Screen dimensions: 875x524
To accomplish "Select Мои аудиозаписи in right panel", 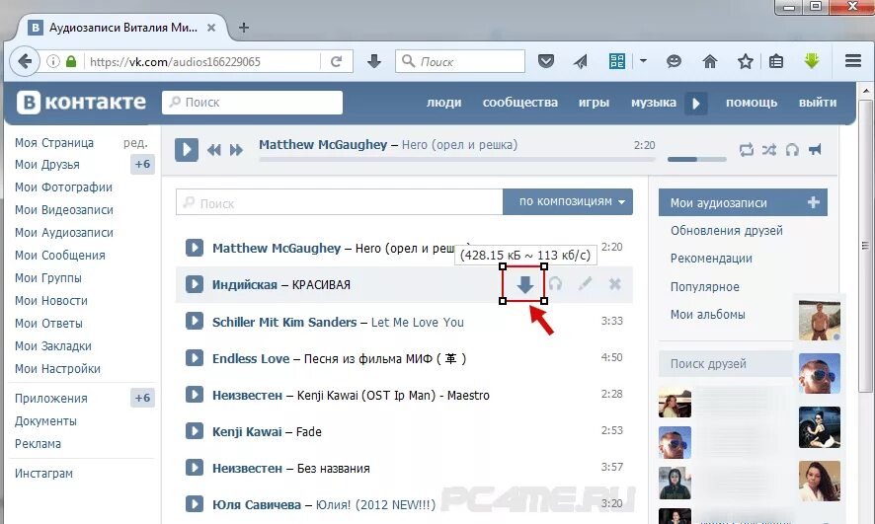I will [x=743, y=203].
